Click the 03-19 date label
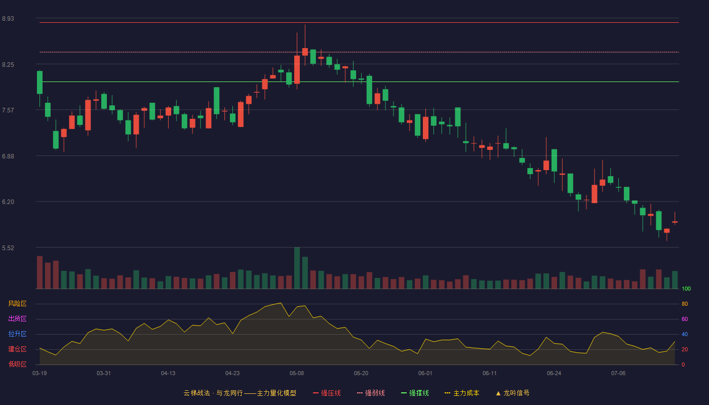Image resolution: width=709 pixels, height=405 pixels. tap(40, 373)
